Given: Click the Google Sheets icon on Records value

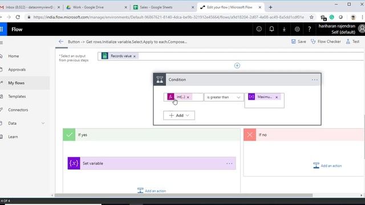Looking at the screenshot, I should (105, 56).
